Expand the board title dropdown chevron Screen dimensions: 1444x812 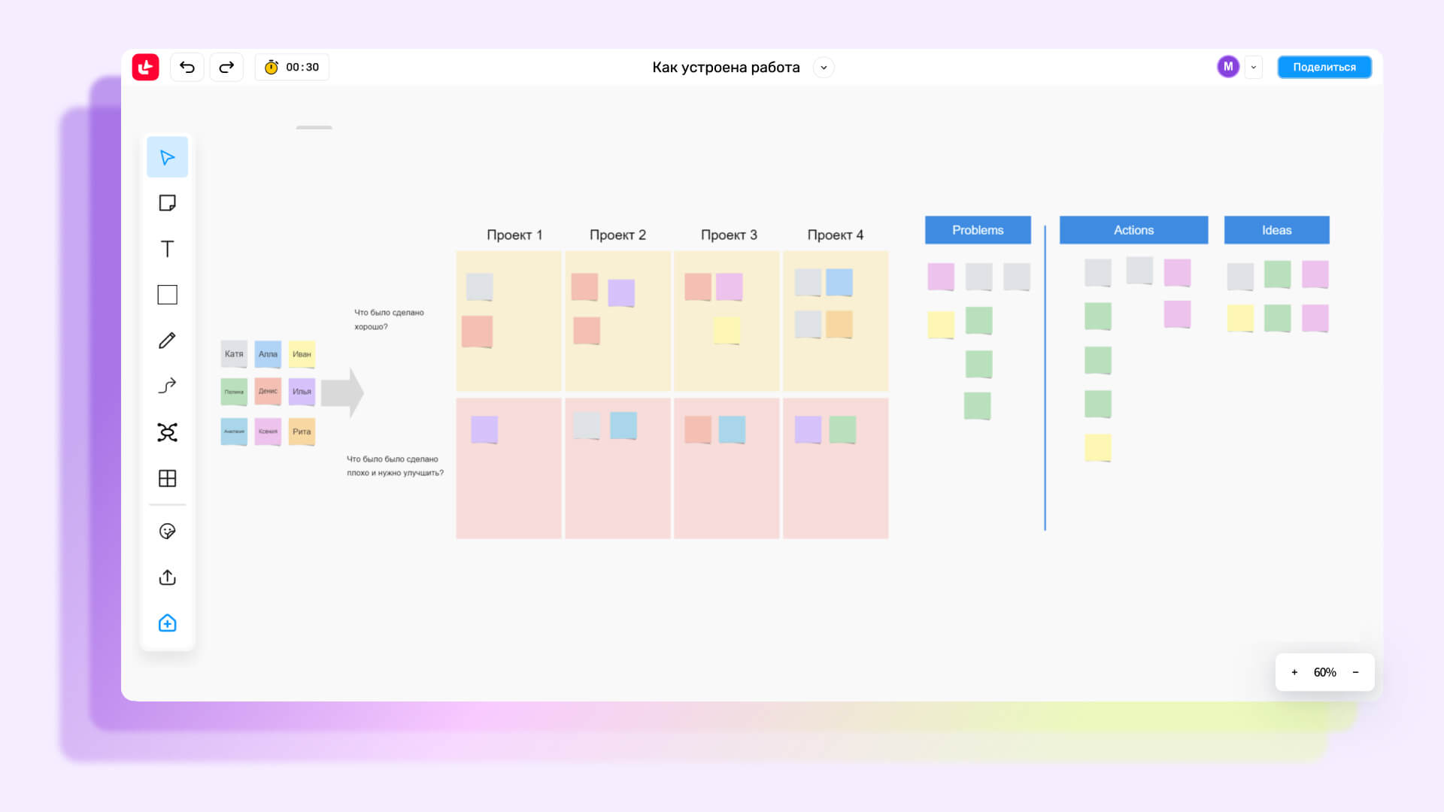(824, 67)
